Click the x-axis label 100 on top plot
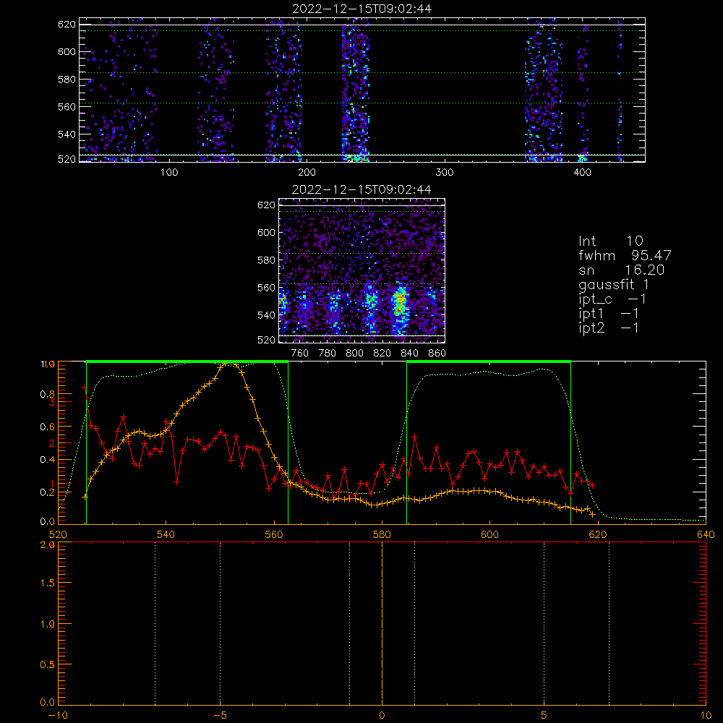Screen dimensions: 723x723 coord(169,173)
